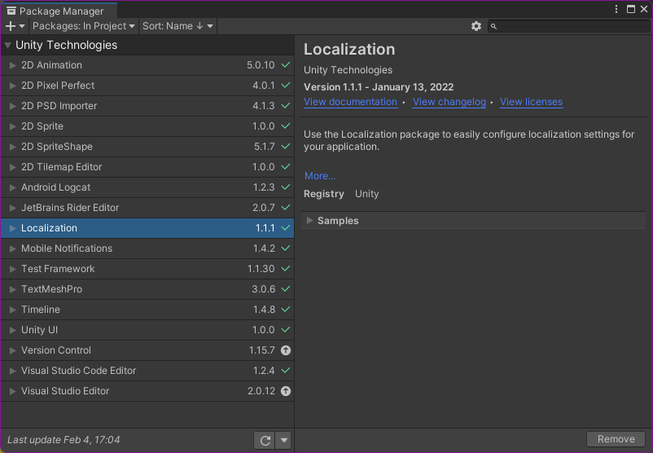Click the installed checkmark for TextMeshPro
This screenshot has width=653, height=453.
click(x=286, y=288)
